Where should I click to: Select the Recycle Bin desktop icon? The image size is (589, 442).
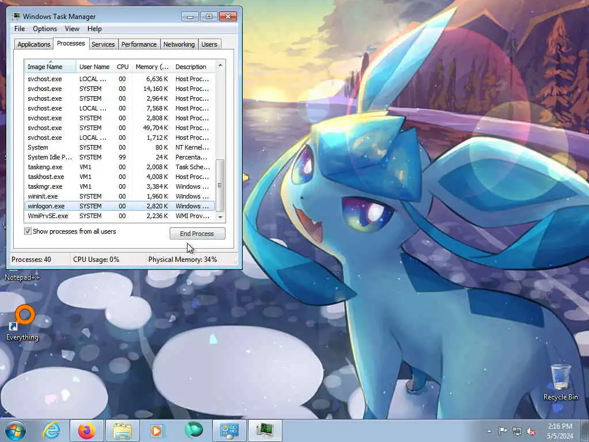[560, 382]
